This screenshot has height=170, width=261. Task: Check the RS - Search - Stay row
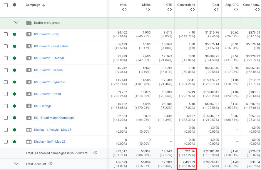click(6, 34)
